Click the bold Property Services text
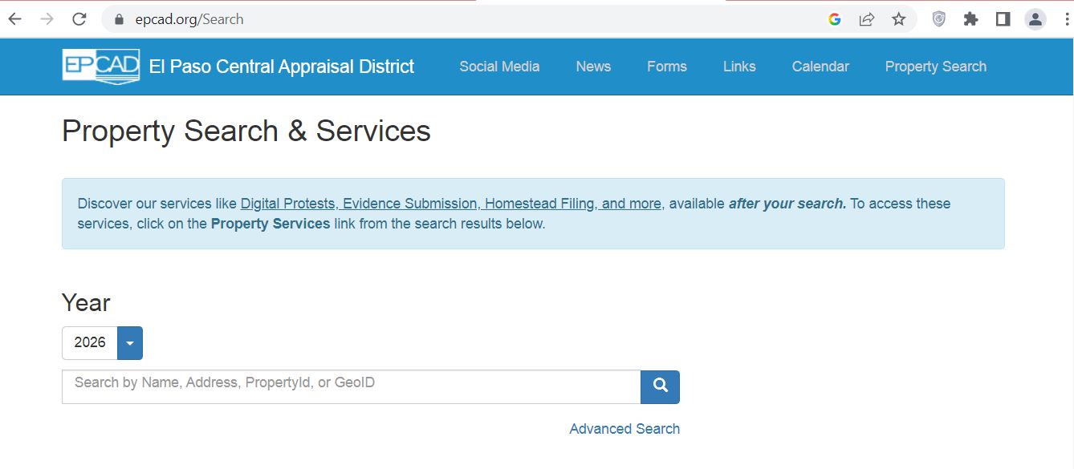The width and height of the screenshot is (1074, 469). [x=271, y=224]
